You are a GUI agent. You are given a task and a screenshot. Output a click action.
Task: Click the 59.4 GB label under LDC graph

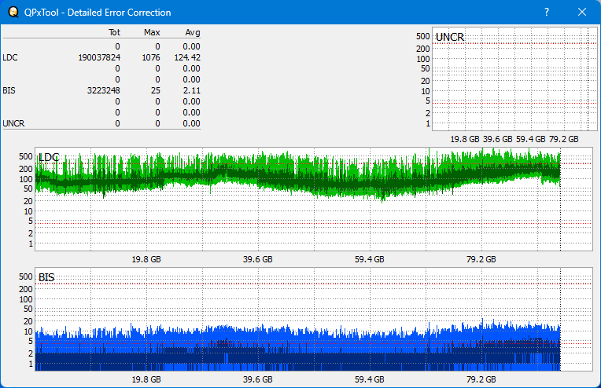coord(369,259)
